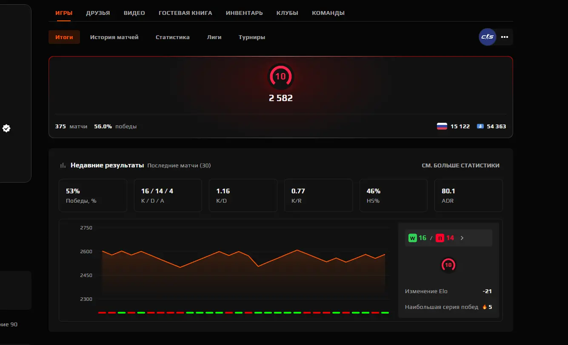Open the Турниры sub-tab

pyautogui.click(x=251, y=37)
